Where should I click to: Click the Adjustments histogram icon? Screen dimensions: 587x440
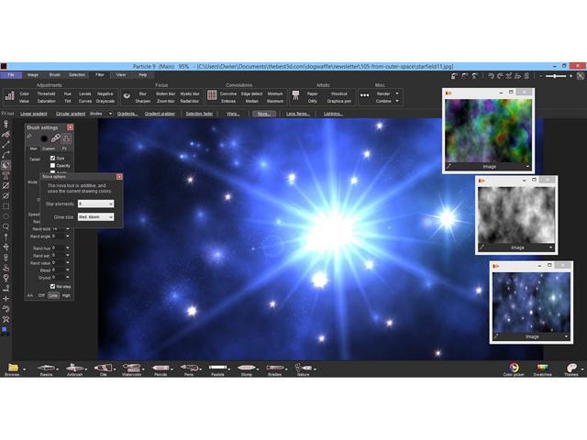(8, 94)
